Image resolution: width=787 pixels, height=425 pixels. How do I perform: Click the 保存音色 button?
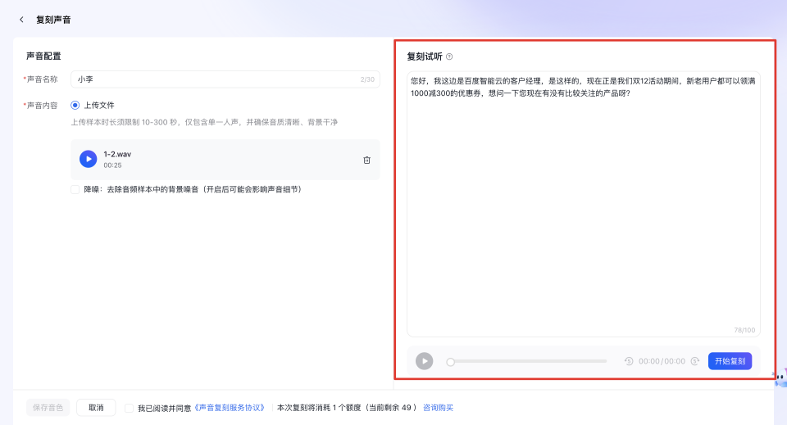point(48,408)
